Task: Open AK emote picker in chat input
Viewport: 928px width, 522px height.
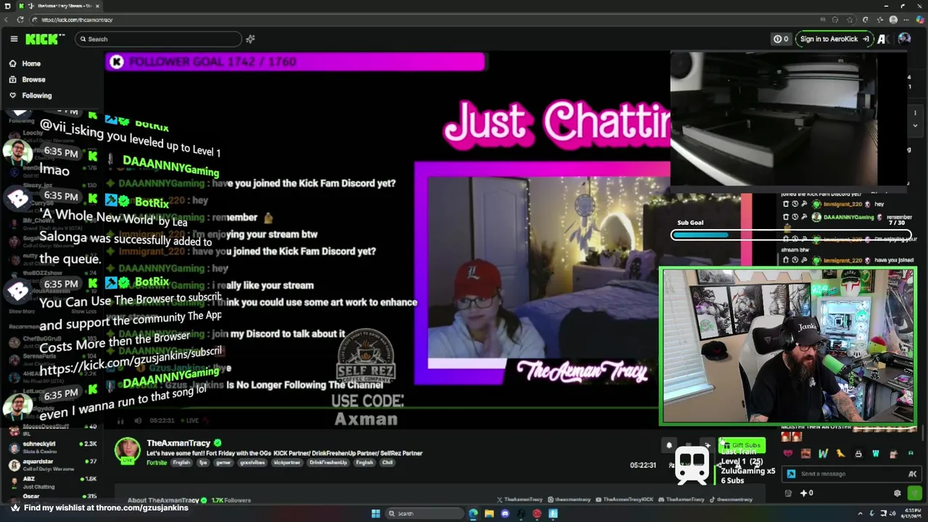Action: pos(913,474)
